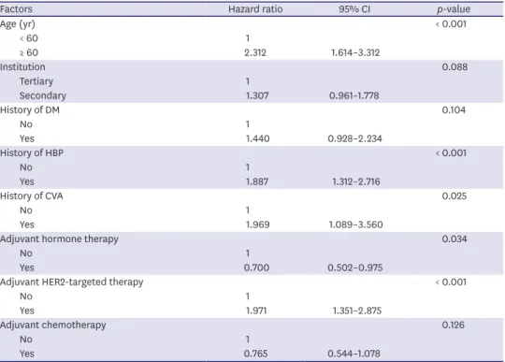The height and width of the screenshot is (362, 505).
Task: Click the 'Hazard ratio' column header
Action: point(255,9)
